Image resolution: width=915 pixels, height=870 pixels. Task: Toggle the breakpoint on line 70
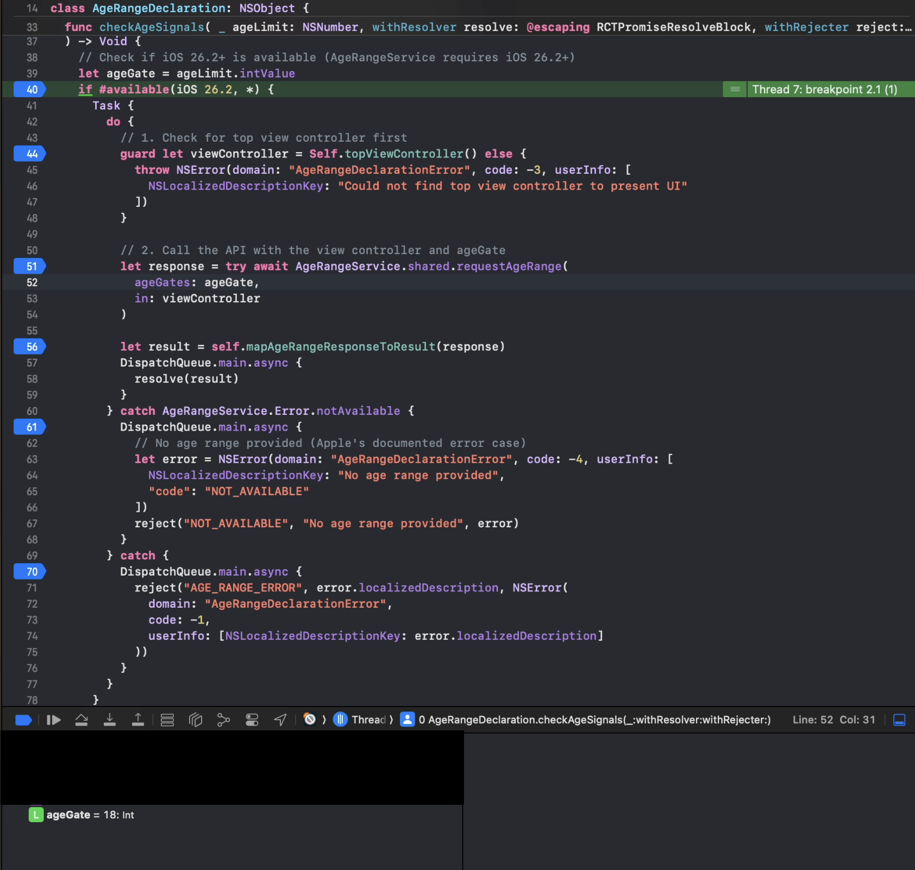(x=30, y=572)
